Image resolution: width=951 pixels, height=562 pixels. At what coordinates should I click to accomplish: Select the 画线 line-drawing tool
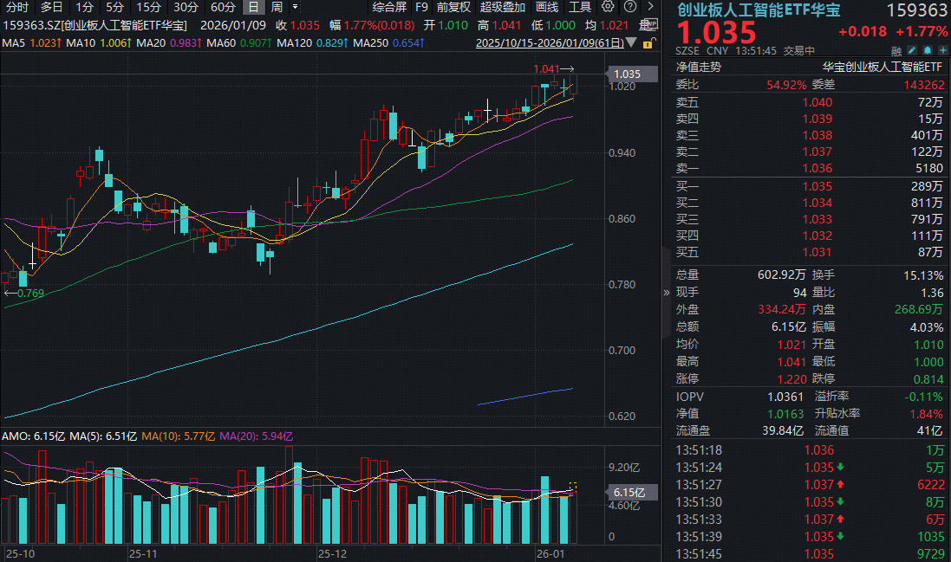[x=546, y=7]
